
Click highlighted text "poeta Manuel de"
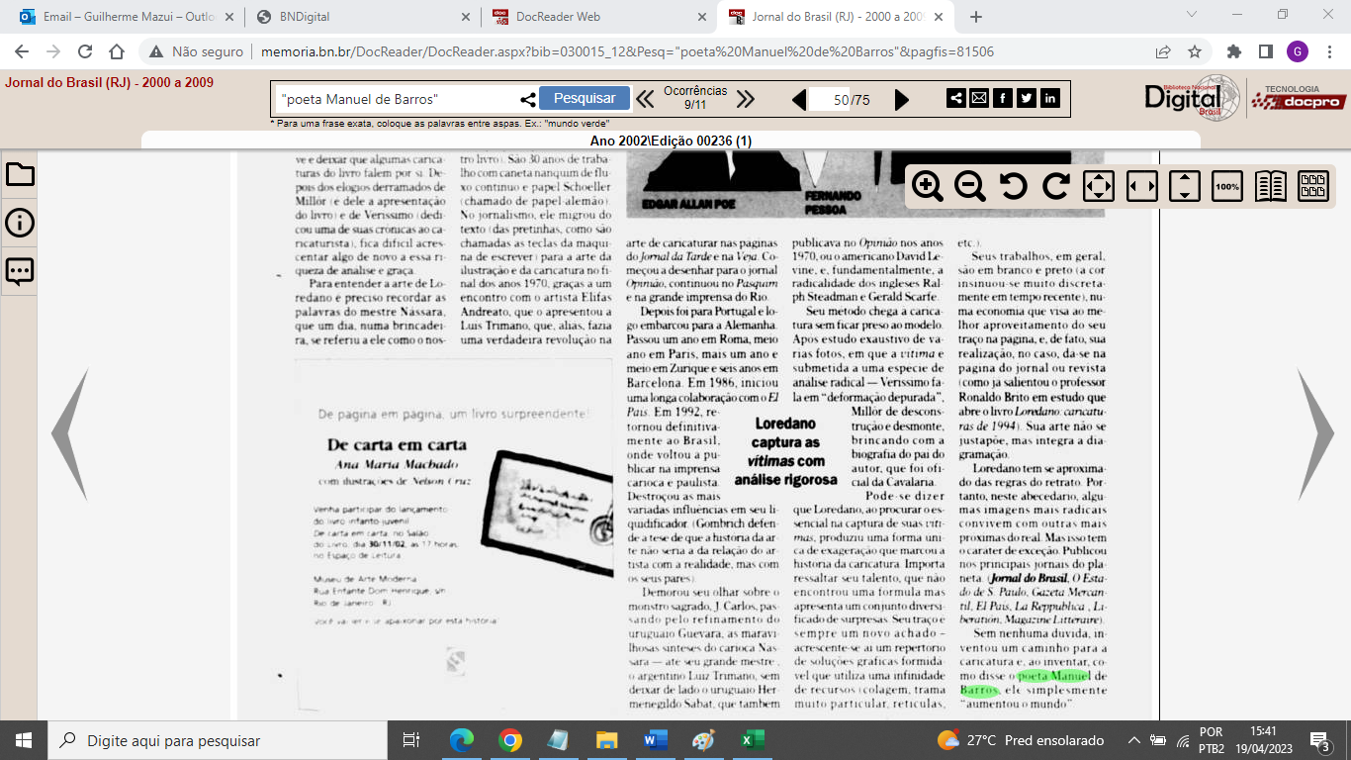1062,676
